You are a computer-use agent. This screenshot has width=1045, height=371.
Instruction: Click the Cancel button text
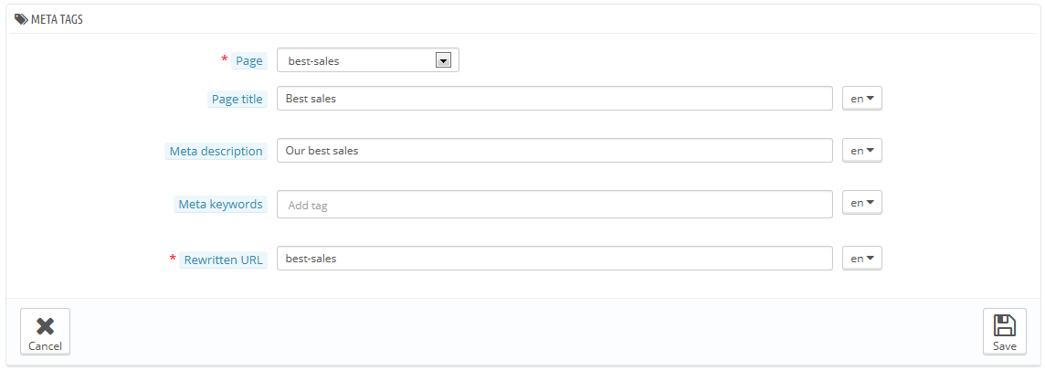coord(46,345)
